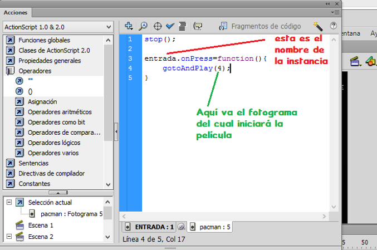Collapse toolbox sidebar with splitter arrow
This screenshot has height=250, width=377.
tap(116, 131)
